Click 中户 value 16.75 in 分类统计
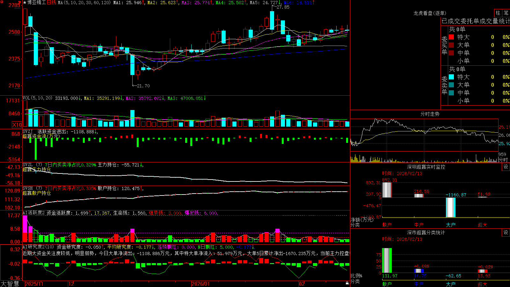The image size is (510, 287). (x=420, y=276)
